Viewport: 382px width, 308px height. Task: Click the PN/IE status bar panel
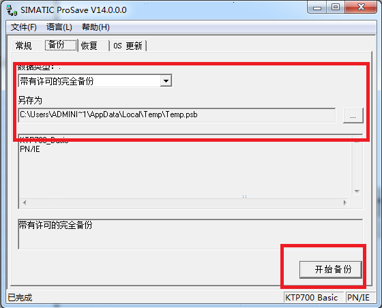[x=360, y=298]
